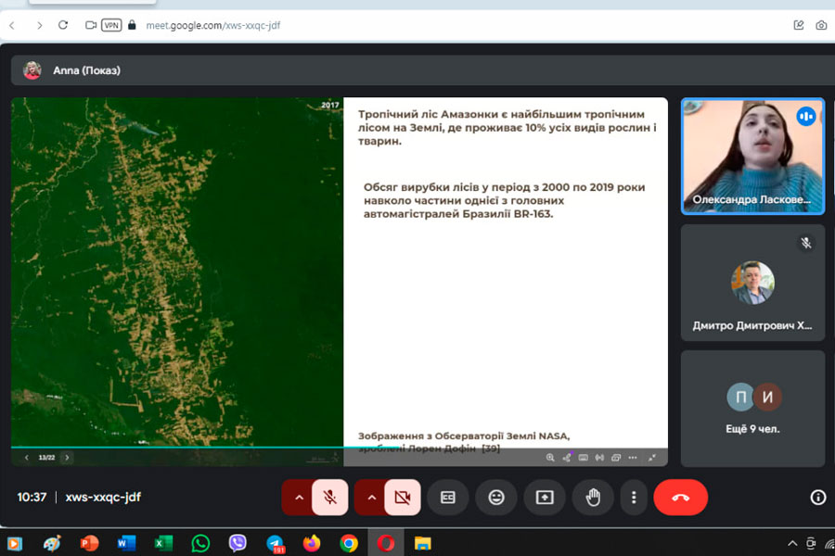Open the emoji reactions button
This screenshot has height=556, width=835.
point(496,498)
